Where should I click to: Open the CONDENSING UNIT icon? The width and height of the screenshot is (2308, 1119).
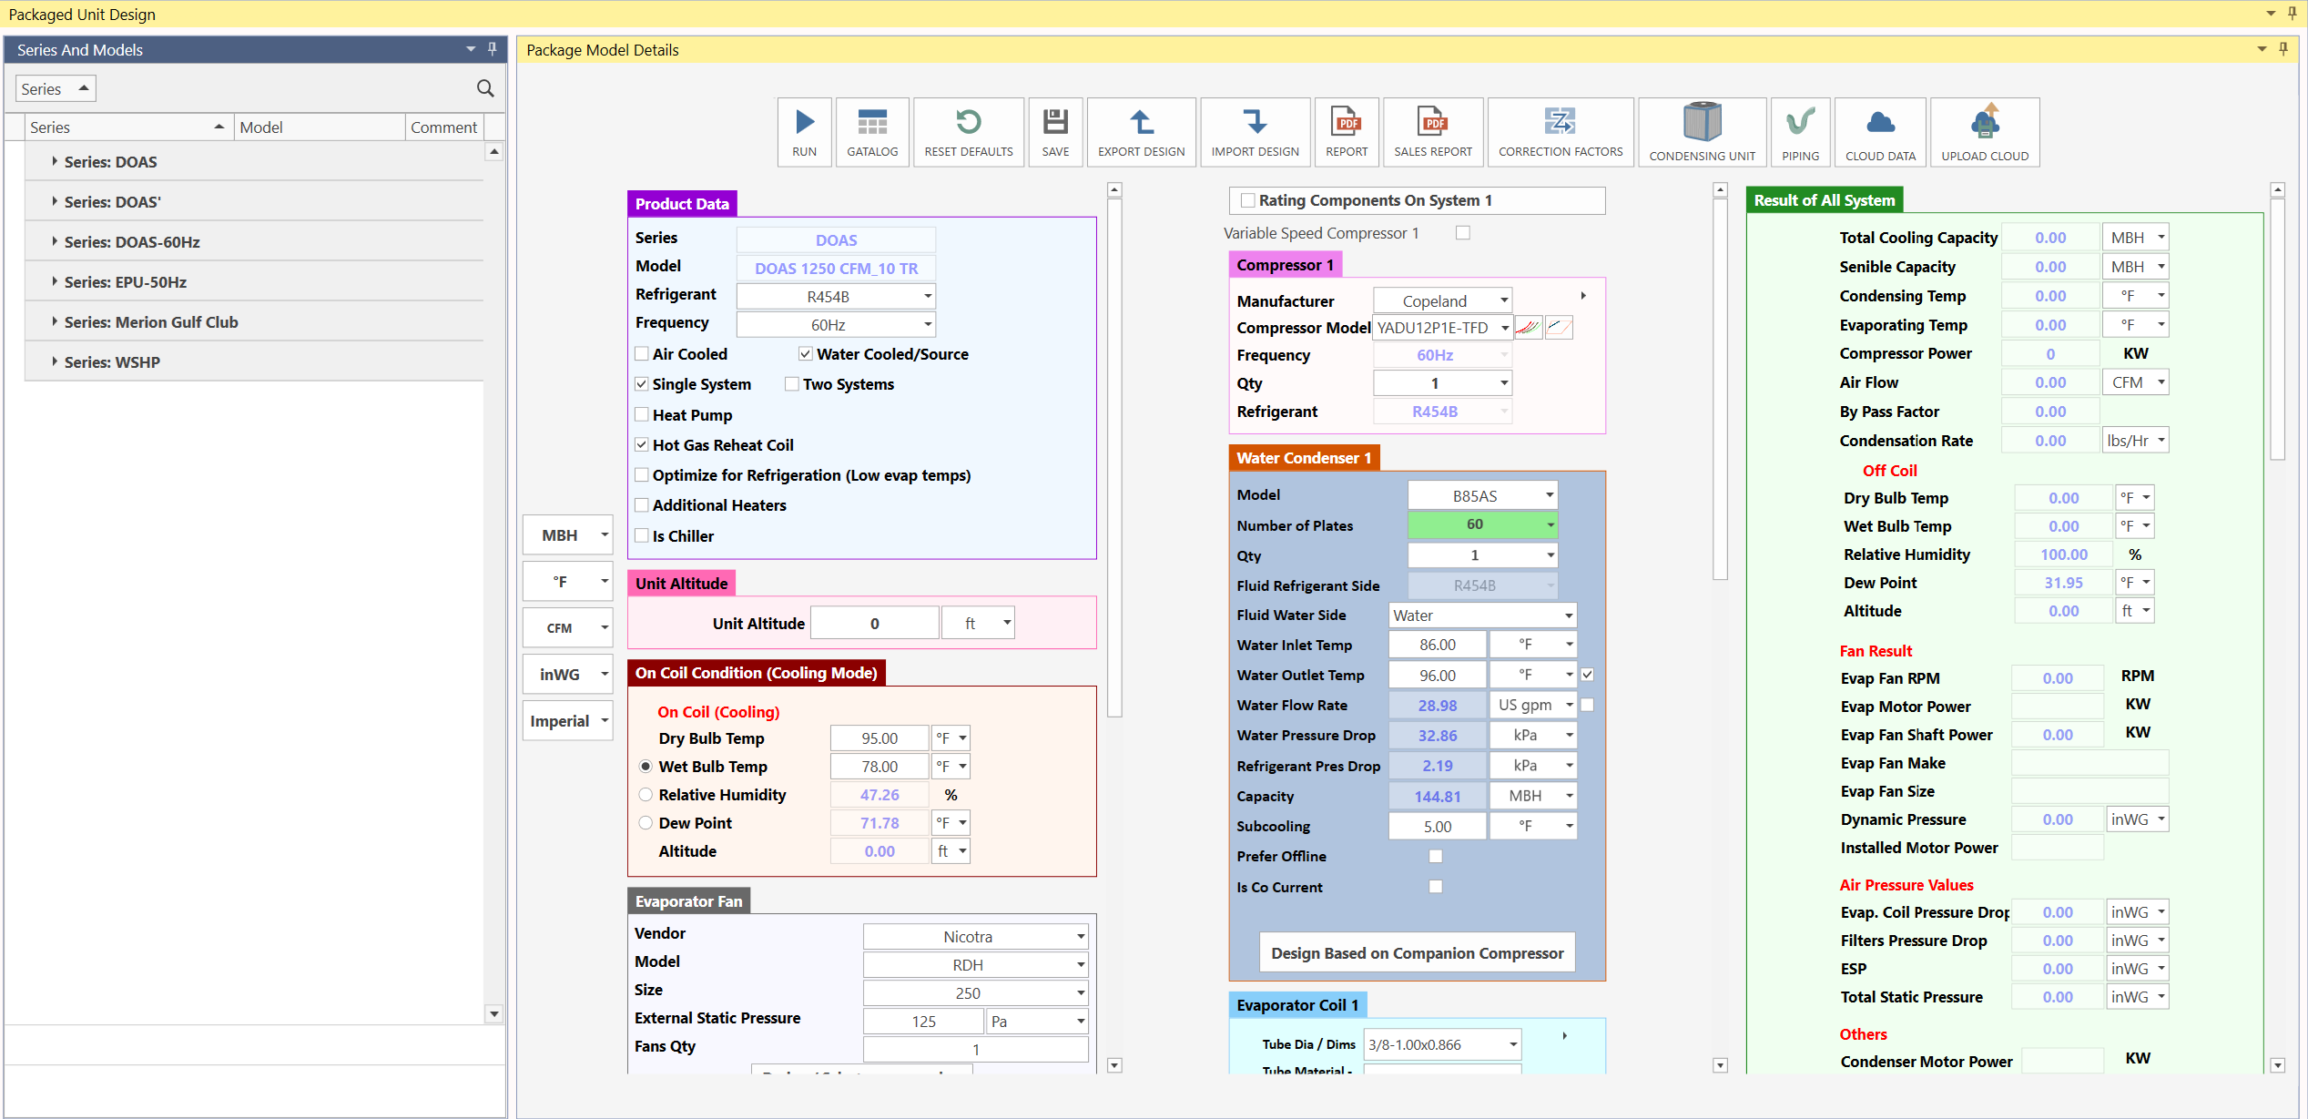(1702, 132)
